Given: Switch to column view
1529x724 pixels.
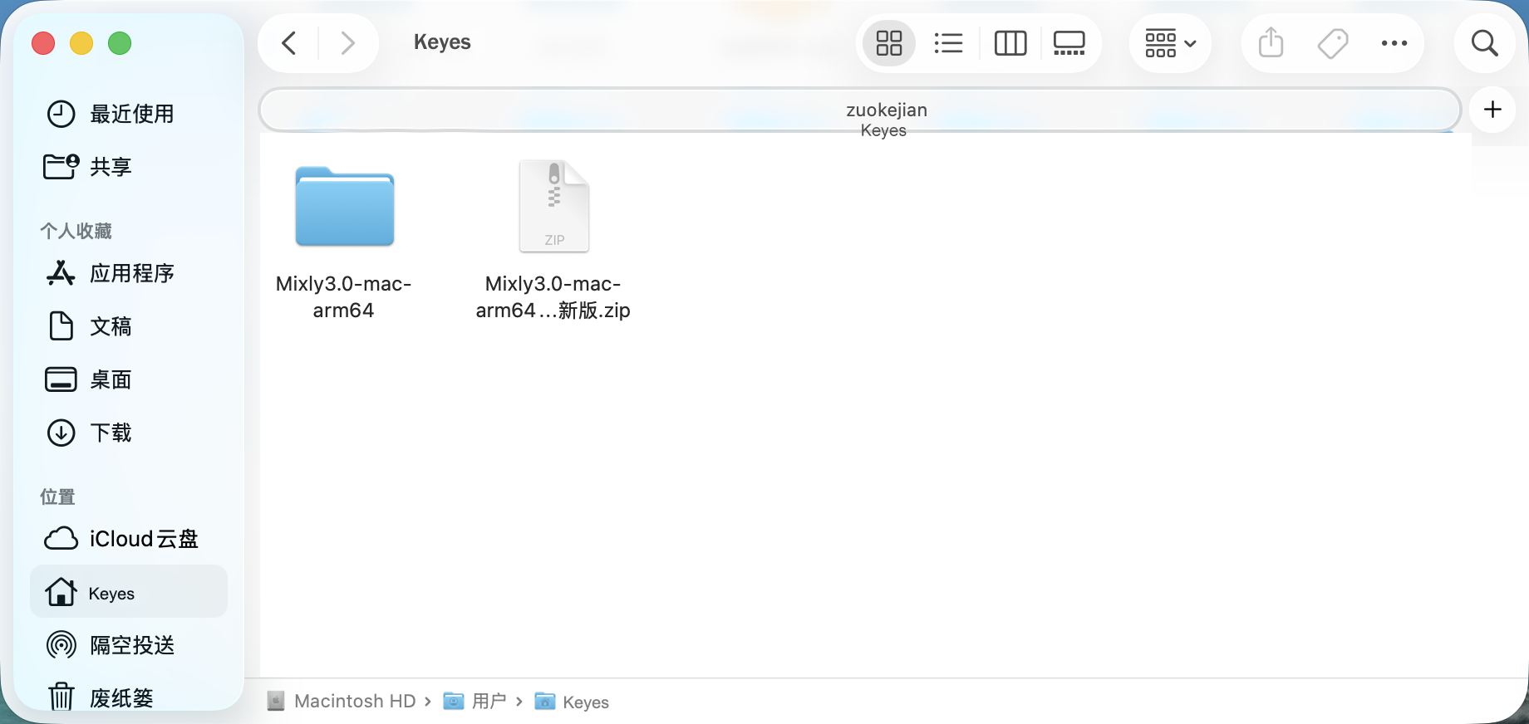Looking at the screenshot, I should [1010, 43].
